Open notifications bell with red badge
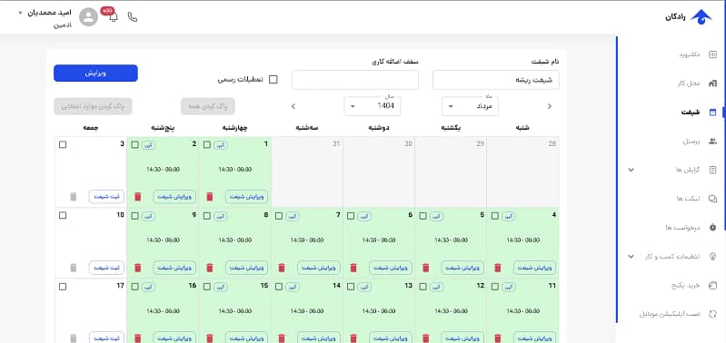 (113, 16)
